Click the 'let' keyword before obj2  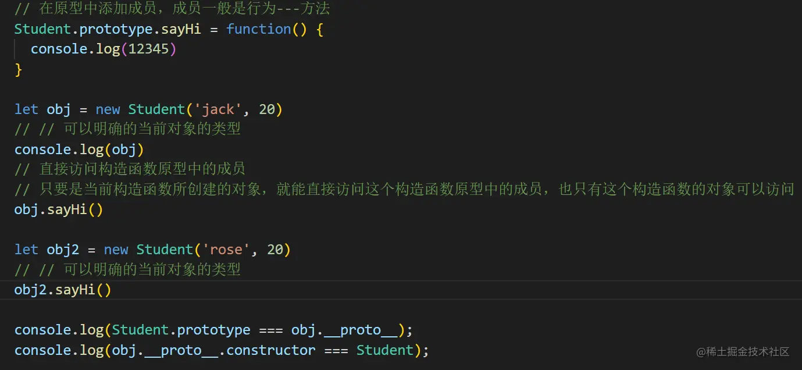coord(26,250)
